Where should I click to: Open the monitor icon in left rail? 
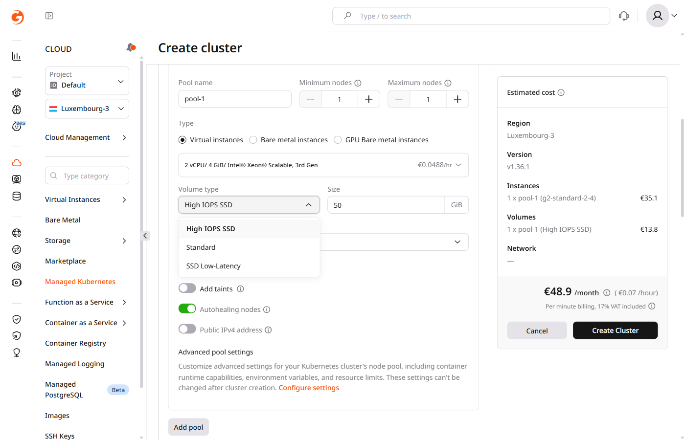point(17,179)
